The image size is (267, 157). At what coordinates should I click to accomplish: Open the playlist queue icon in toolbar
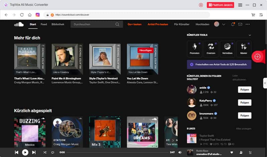tap(261, 15)
